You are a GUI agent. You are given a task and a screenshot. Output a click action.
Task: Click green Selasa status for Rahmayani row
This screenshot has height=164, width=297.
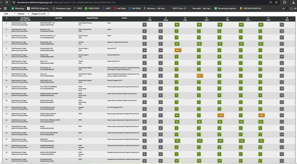point(199,44)
